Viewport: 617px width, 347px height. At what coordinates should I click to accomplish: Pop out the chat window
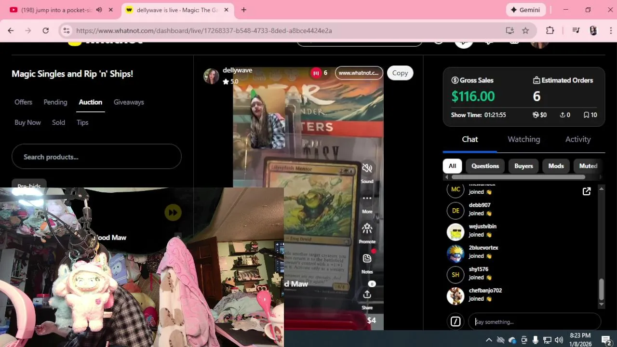point(587,191)
